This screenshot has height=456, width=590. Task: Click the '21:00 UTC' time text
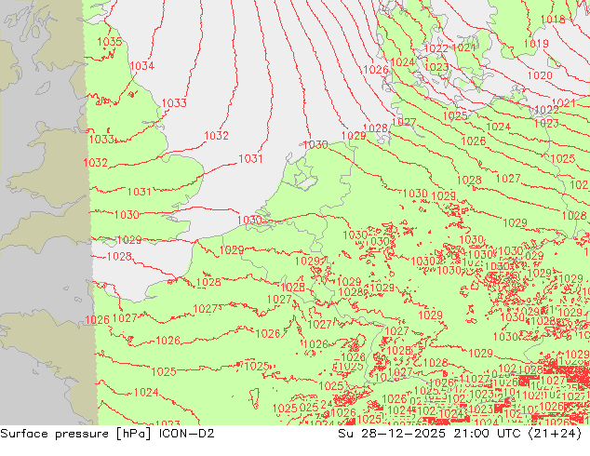coord(488,434)
